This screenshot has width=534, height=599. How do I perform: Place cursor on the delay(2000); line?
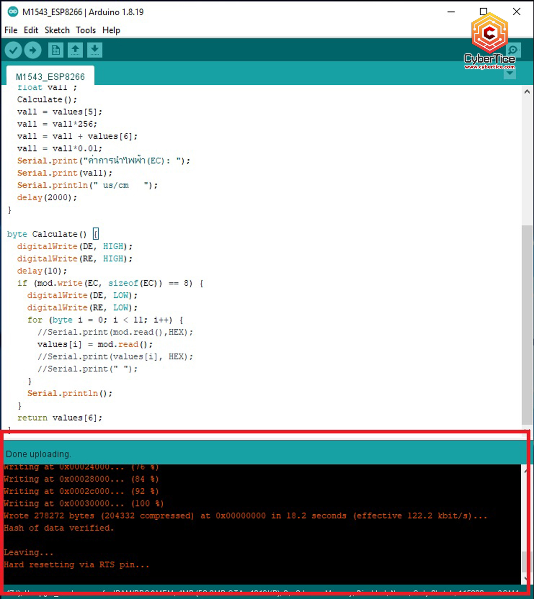[47, 197]
